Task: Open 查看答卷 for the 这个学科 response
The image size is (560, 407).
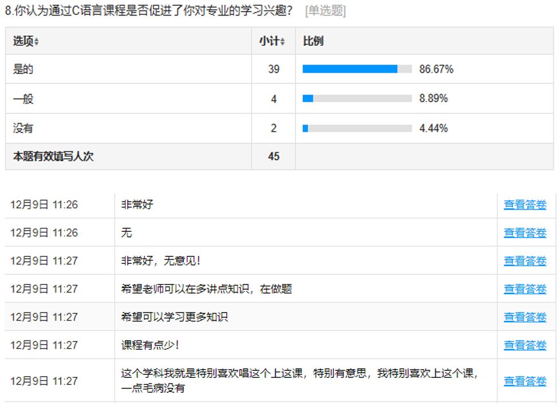Action: click(524, 381)
